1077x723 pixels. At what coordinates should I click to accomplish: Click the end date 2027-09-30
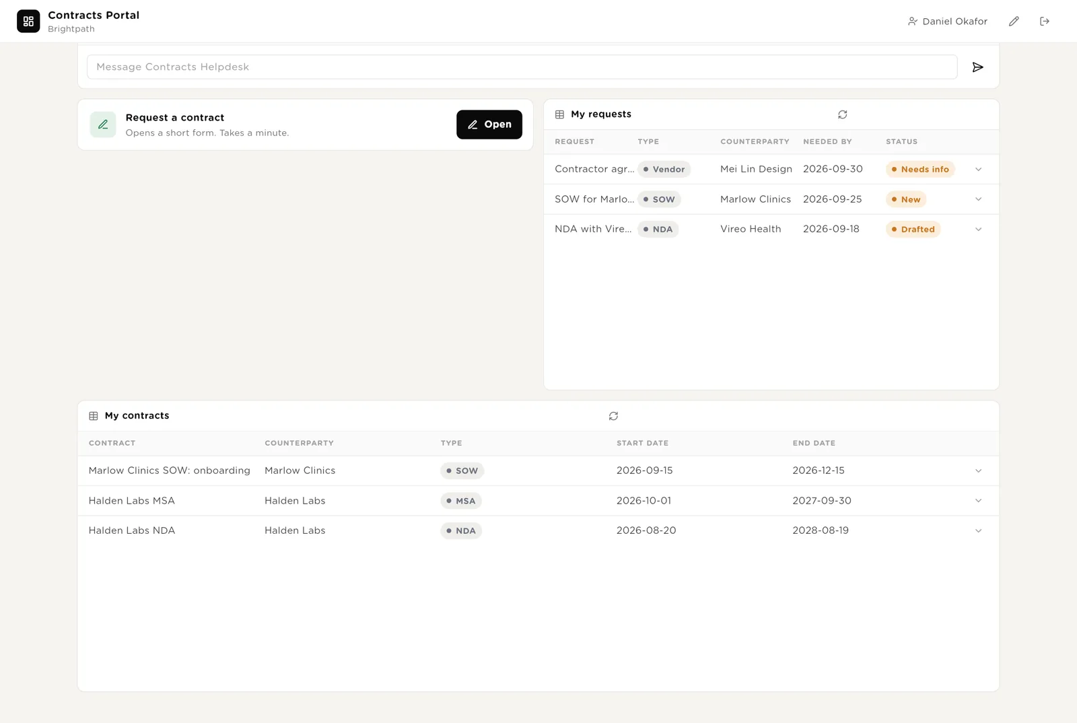pyautogui.click(x=821, y=501)
